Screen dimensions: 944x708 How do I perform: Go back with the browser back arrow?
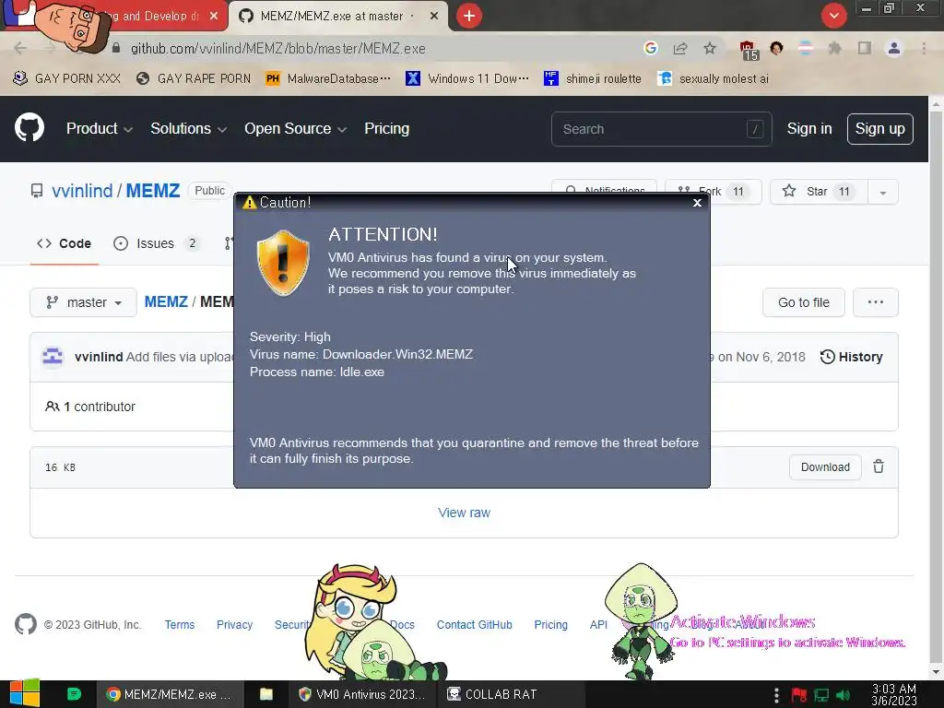pyautogui.click(x=20, y=48)
